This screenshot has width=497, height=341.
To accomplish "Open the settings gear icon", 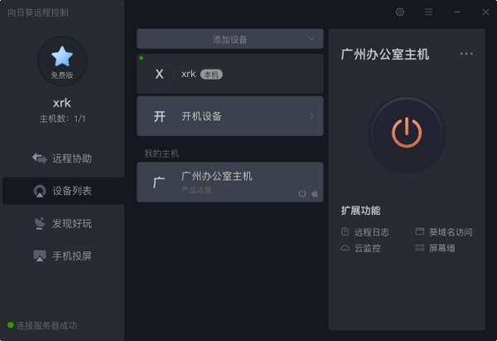I will 400,12.
